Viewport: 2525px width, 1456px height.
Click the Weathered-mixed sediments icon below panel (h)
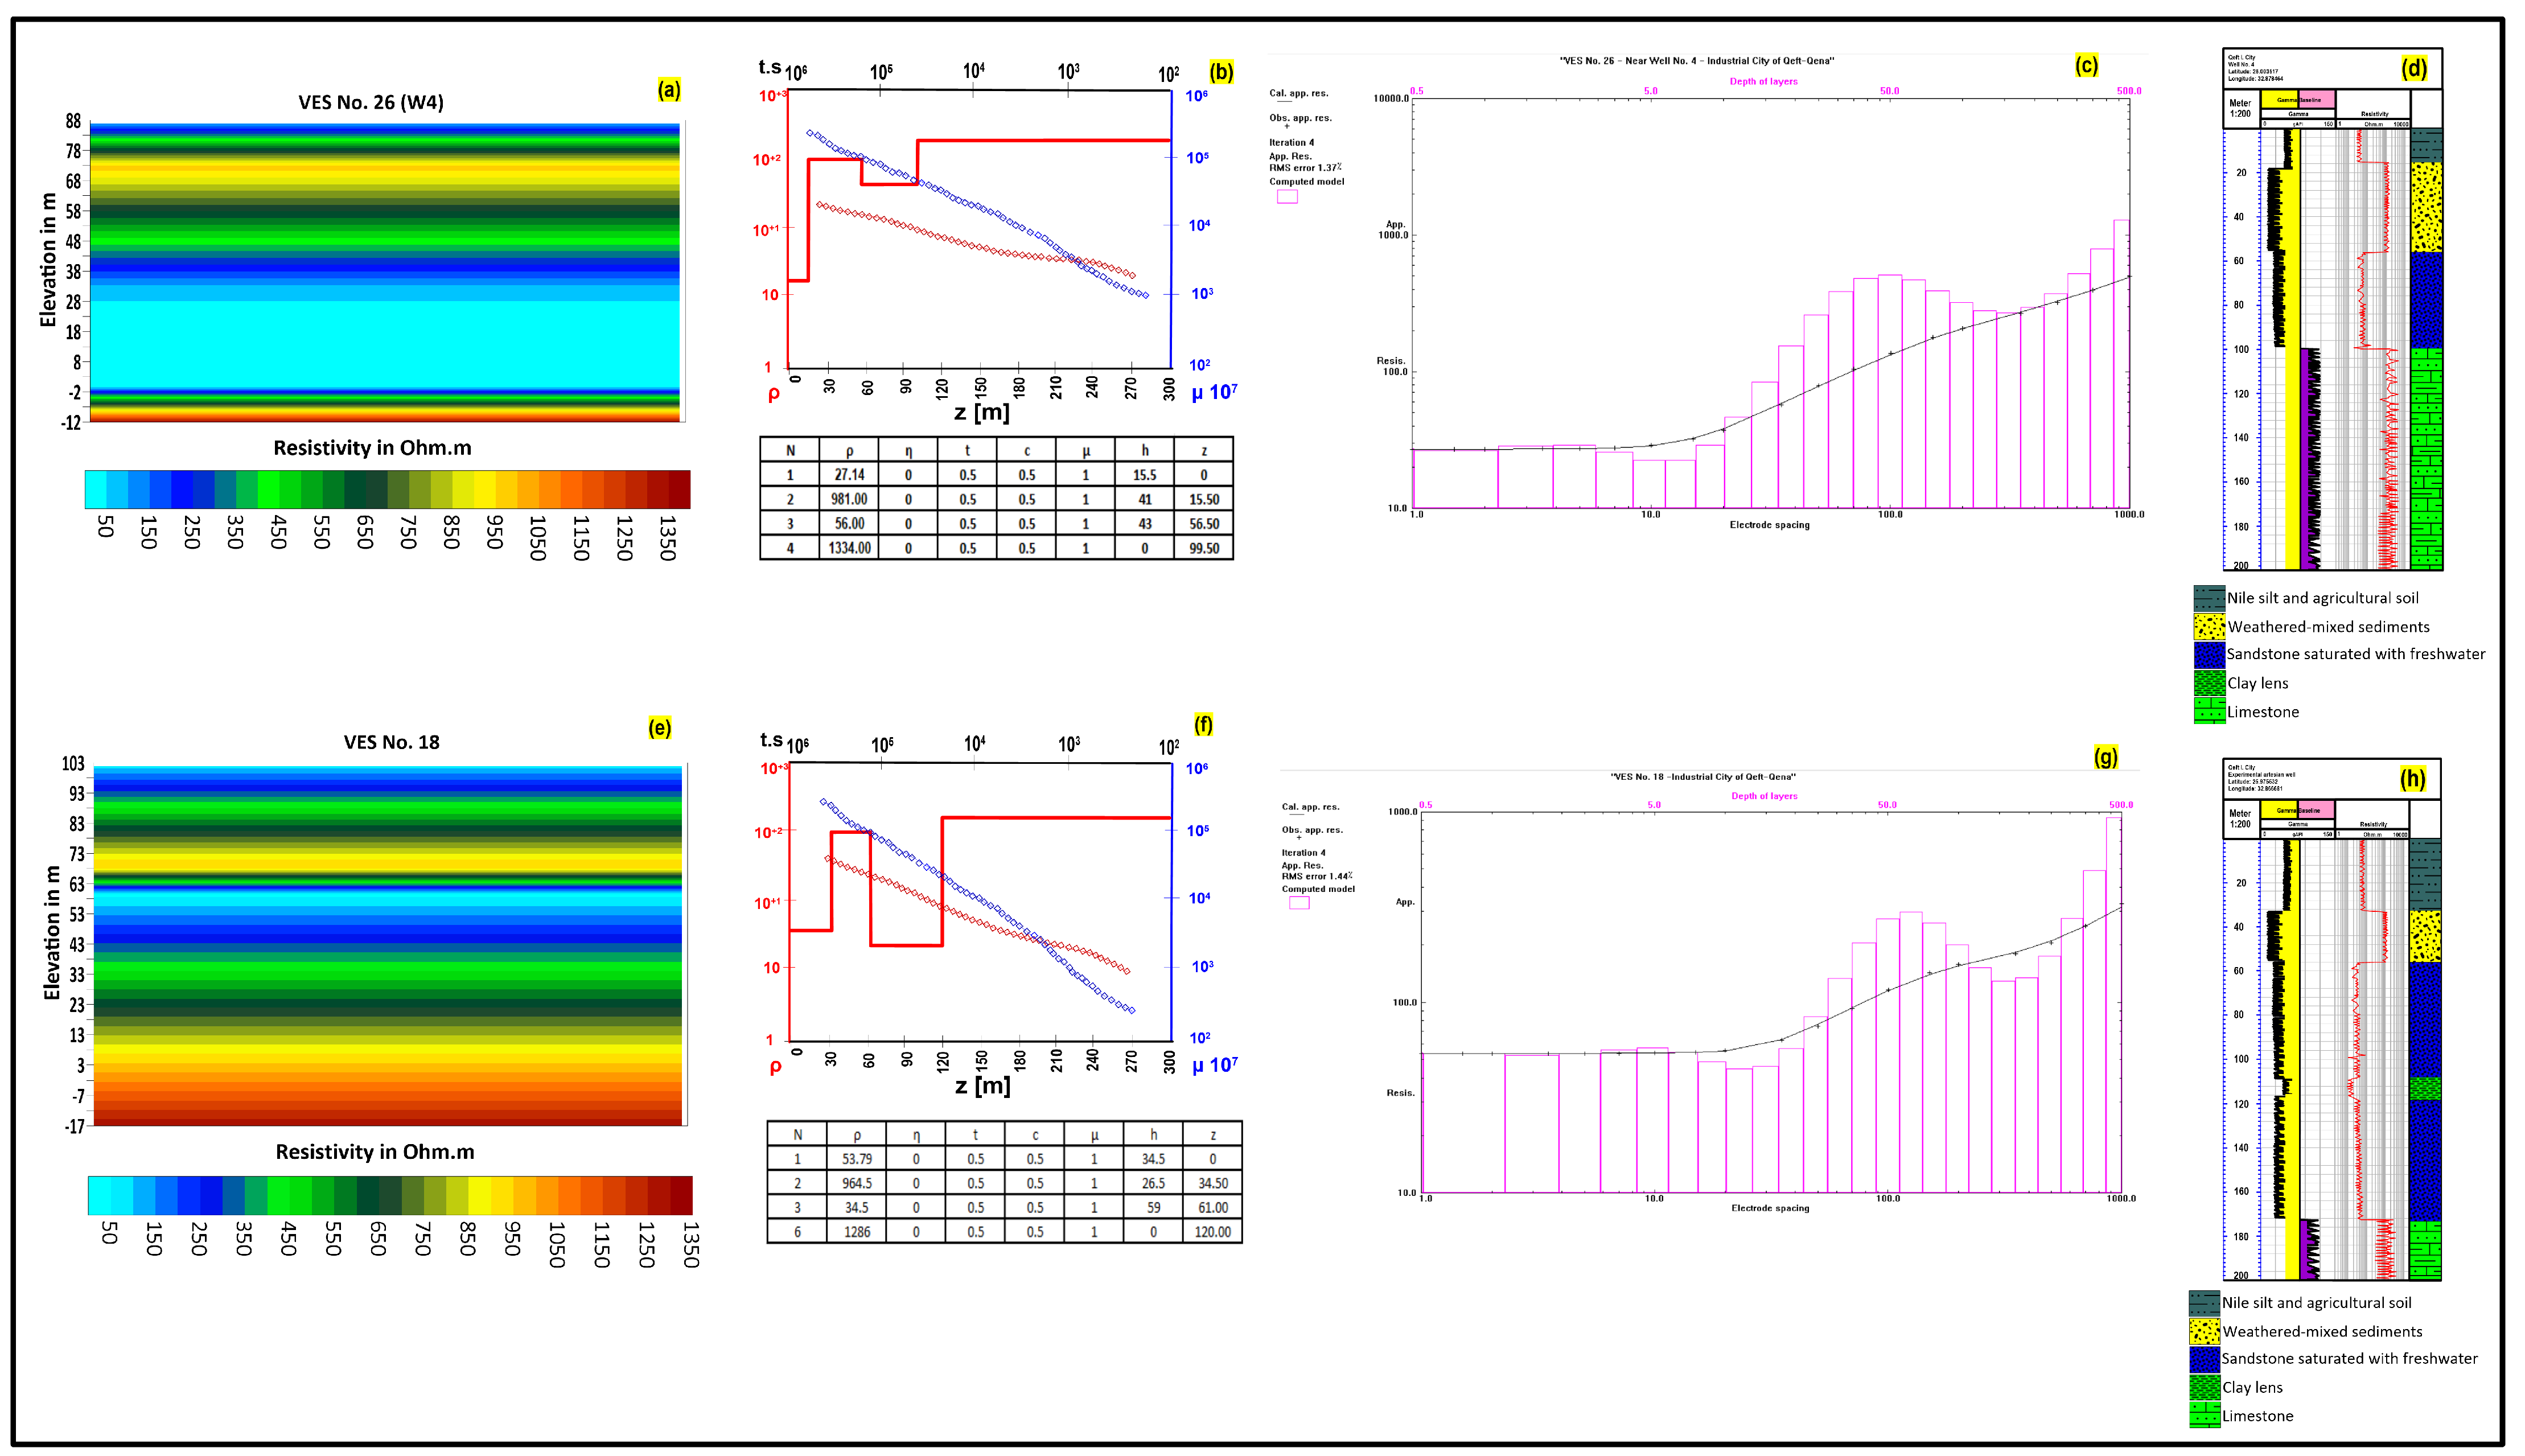point(2204,1331)
